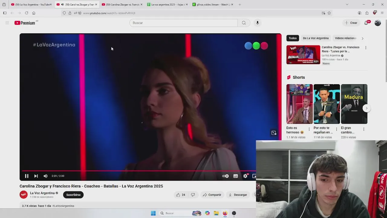Open options for Lunes por la recommended video
The width and height of the screenshot is (387, 218).
366,48
